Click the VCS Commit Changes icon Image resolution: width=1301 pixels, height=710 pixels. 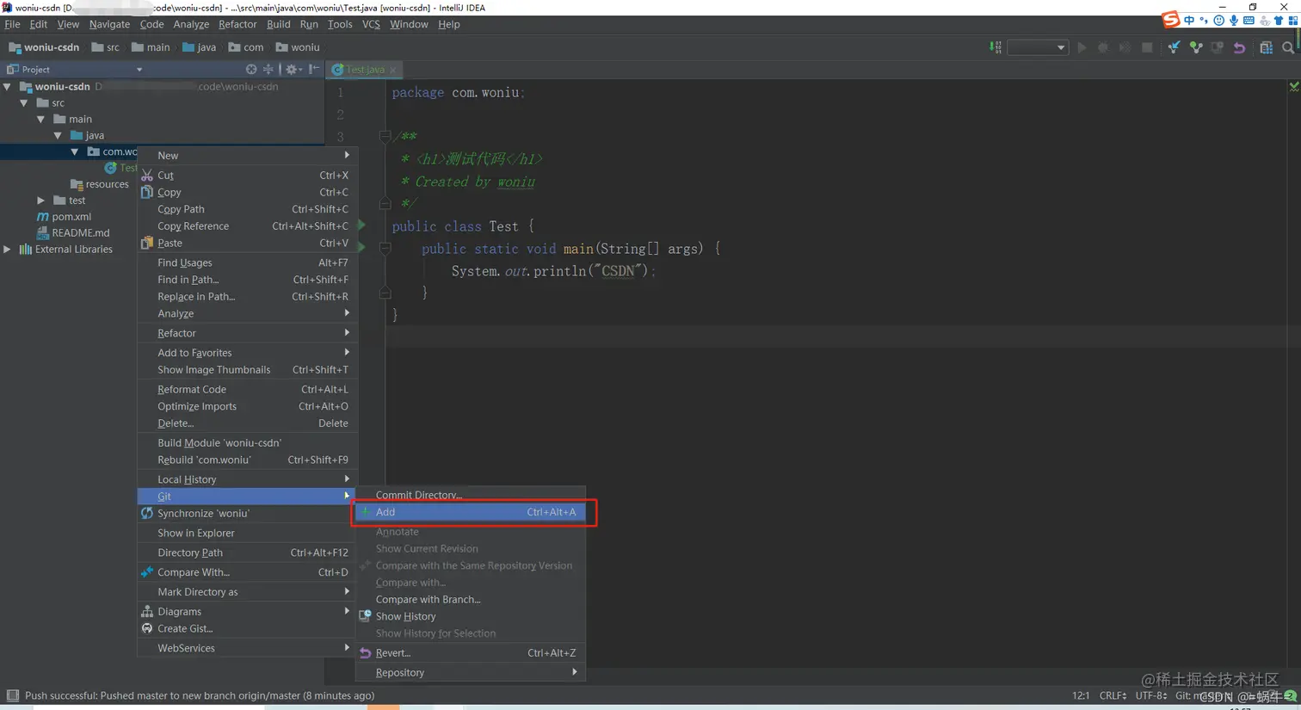1196,47
